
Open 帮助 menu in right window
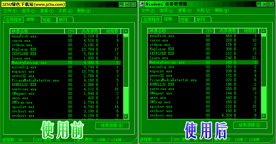222,11
